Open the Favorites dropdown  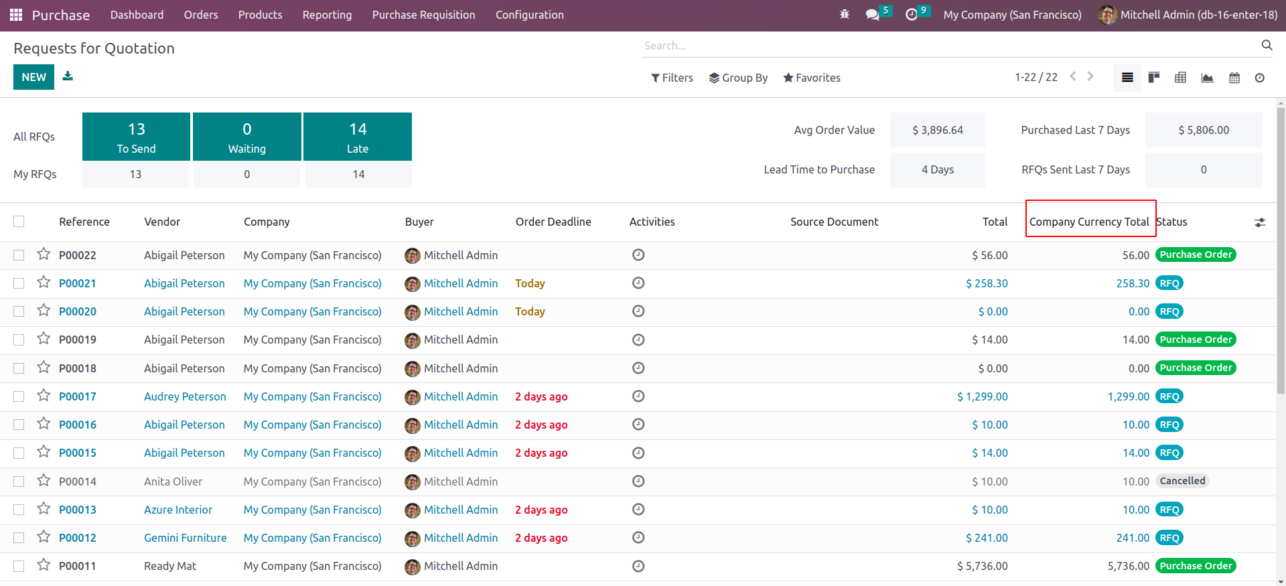point(812,78)
